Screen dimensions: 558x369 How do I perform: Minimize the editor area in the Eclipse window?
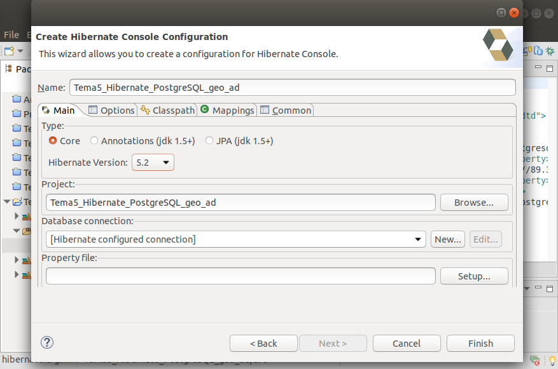[538, 67]
